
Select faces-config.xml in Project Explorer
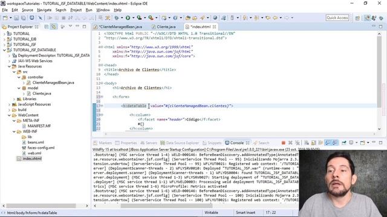tap(41, 148)
